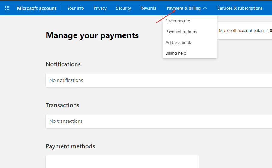272x168 pixels.
Task: Open the Rewards tab
Action: click(x=148, y=8)
